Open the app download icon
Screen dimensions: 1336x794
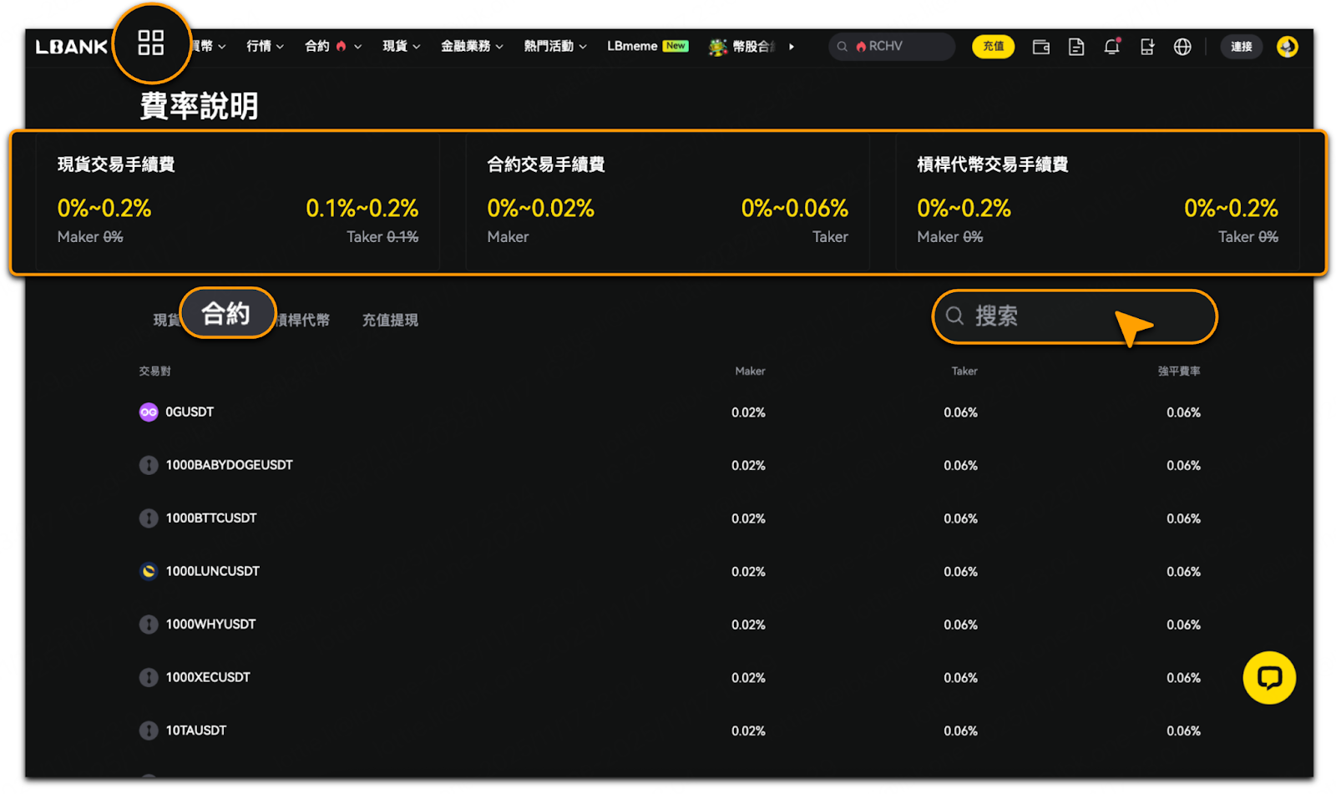pyautogui.click(x=1147, y=47)
